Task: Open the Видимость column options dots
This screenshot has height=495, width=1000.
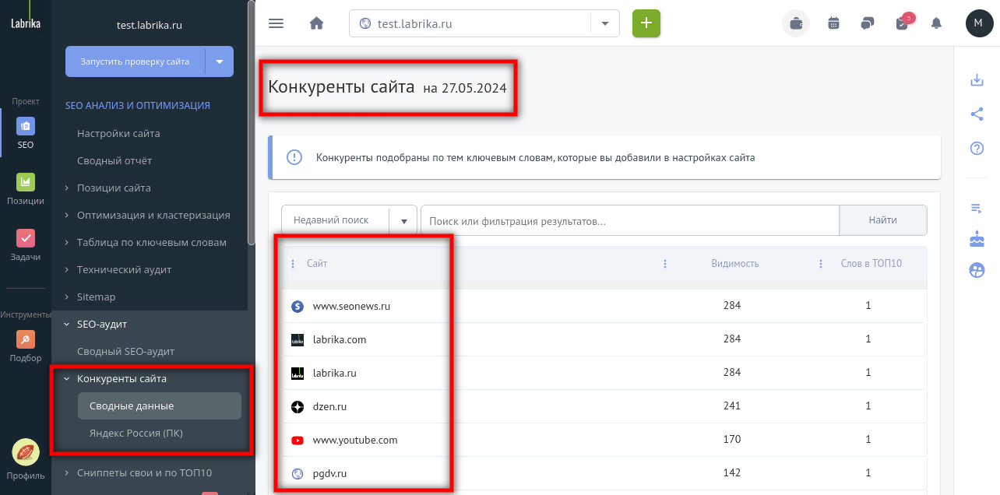Action: (x=664, y=264)
